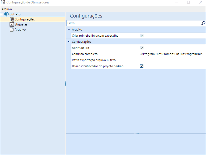Select Etiquetas in the side tree
The width and height of the screenshot is (206, 155).
(x=21, y=24)
